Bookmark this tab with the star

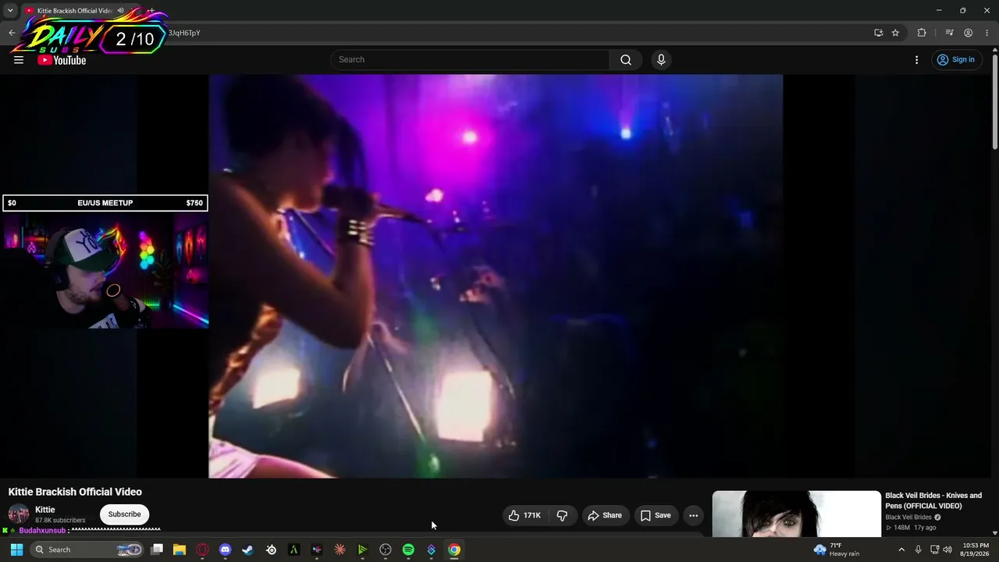click(895, 33)
